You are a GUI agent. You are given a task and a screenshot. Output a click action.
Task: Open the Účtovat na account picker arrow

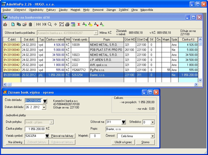pos(124,122)
